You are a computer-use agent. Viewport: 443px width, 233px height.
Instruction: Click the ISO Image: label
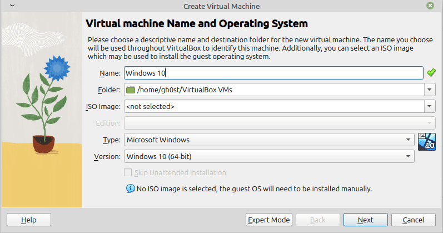103,107
